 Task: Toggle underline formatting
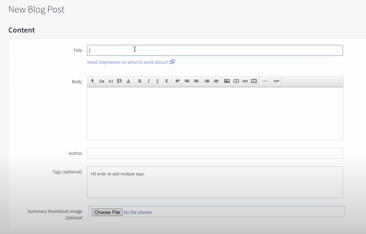tap(157, 81)
